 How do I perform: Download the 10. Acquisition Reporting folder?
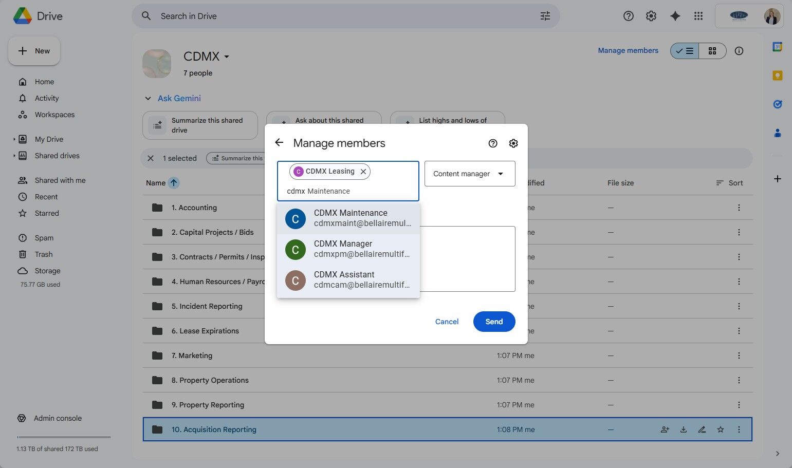coord(684,429)
